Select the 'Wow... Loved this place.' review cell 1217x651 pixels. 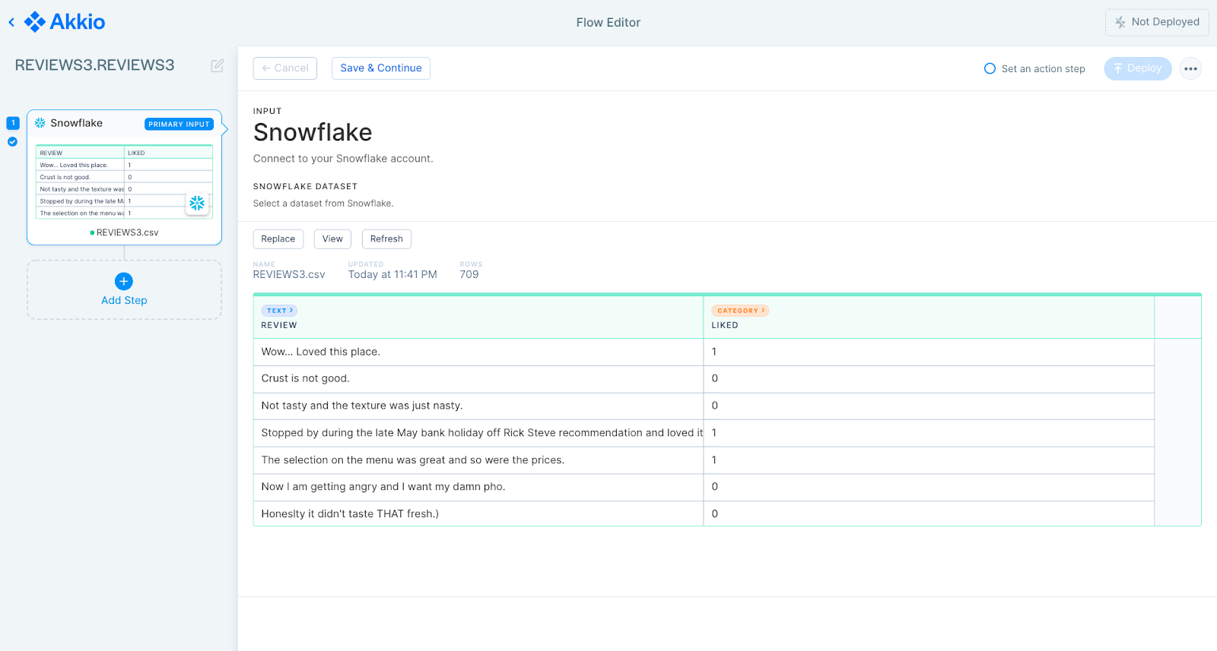(478, 352)
